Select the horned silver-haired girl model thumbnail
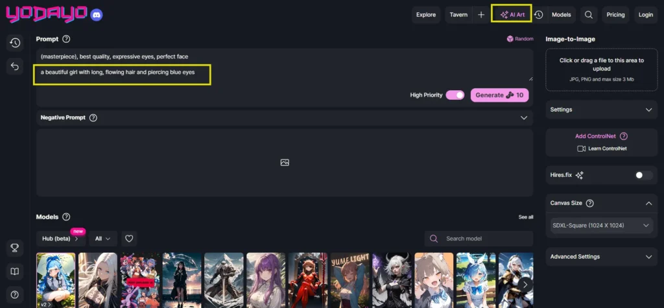This screenshot has width=664, height=308. (x=392, y=281)
